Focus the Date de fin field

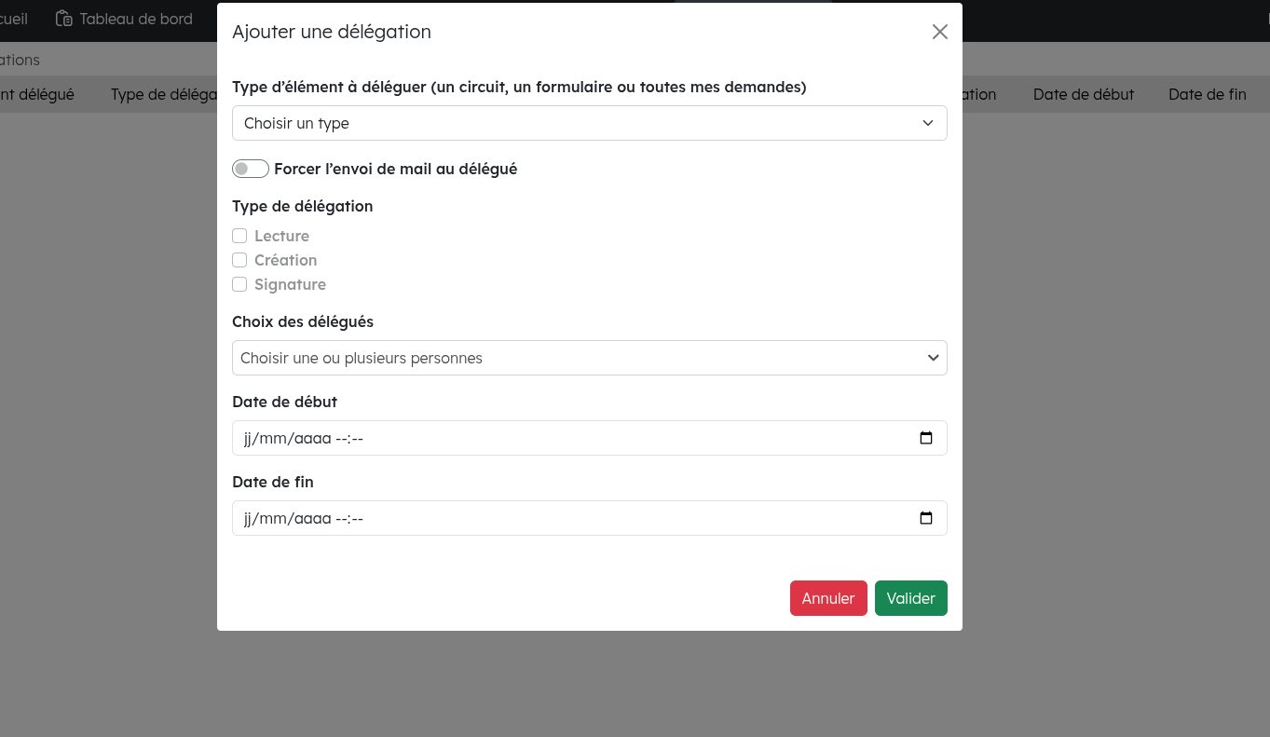coord(559,518)
